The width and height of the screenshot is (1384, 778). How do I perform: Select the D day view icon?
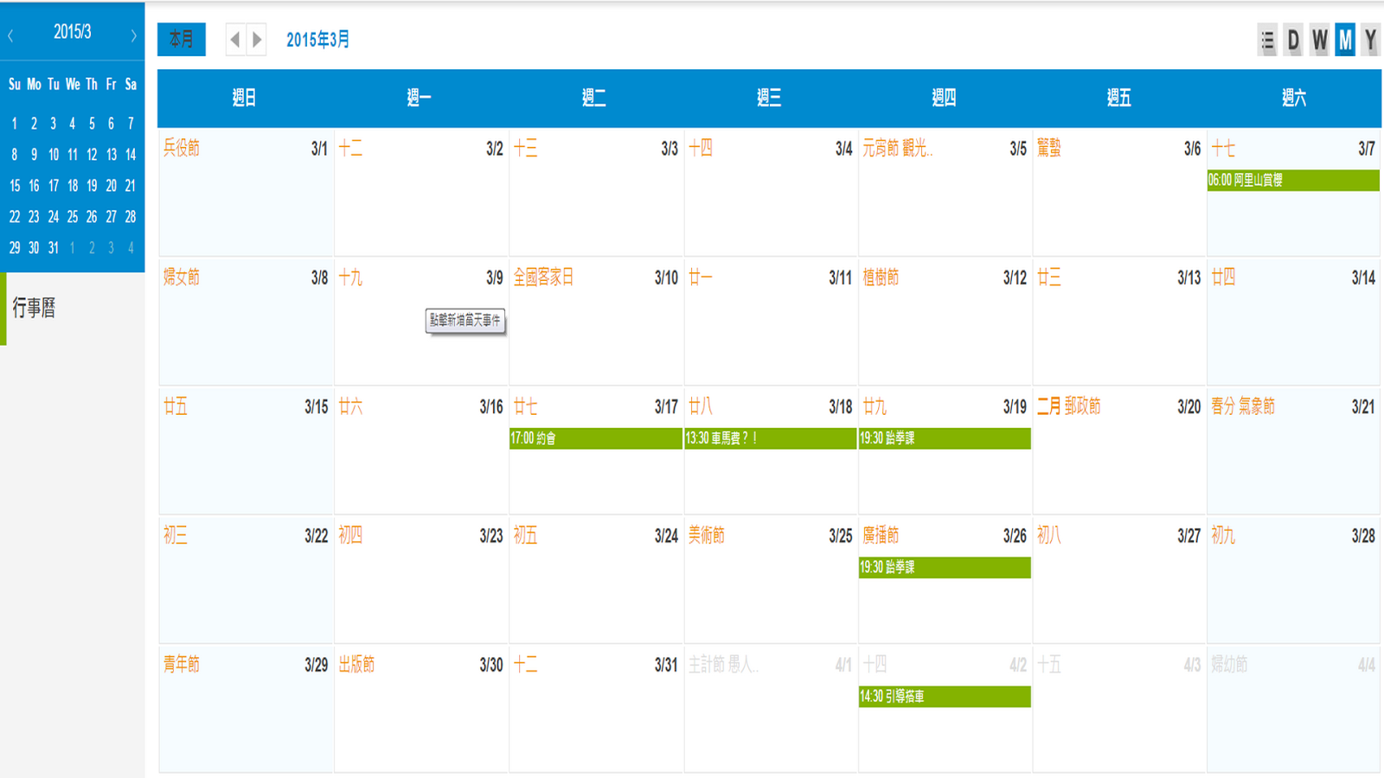[x=1292, y=41]
